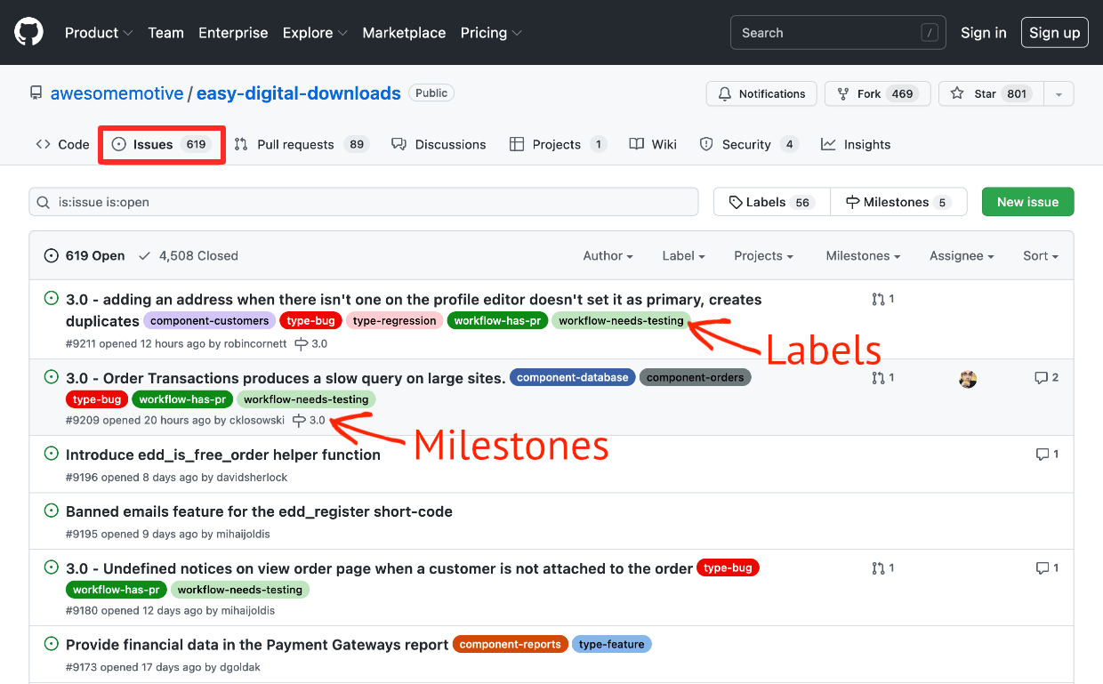Filter by component-orders label

coord(696,378)
